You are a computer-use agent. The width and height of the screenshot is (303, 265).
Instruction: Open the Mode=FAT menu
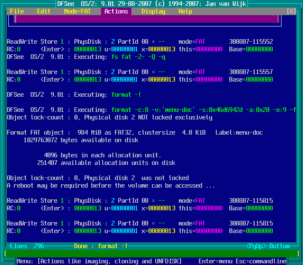click(77, 11)
